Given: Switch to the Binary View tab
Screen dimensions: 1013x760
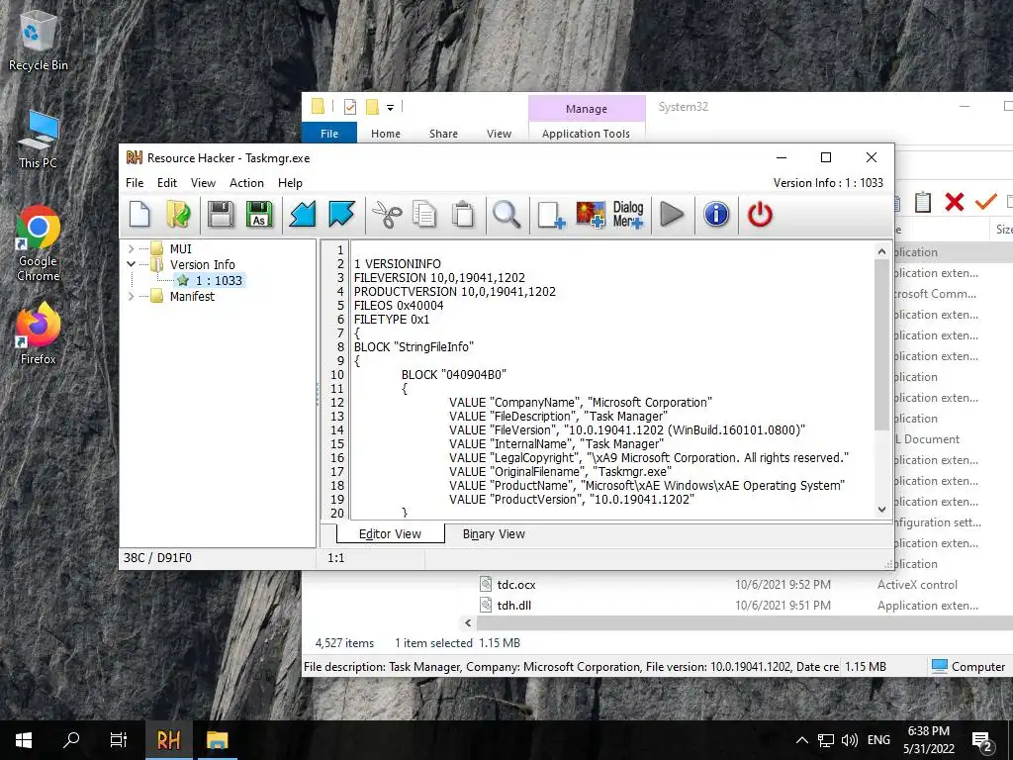Looking at the screenshot, I should tap(494, 533).
